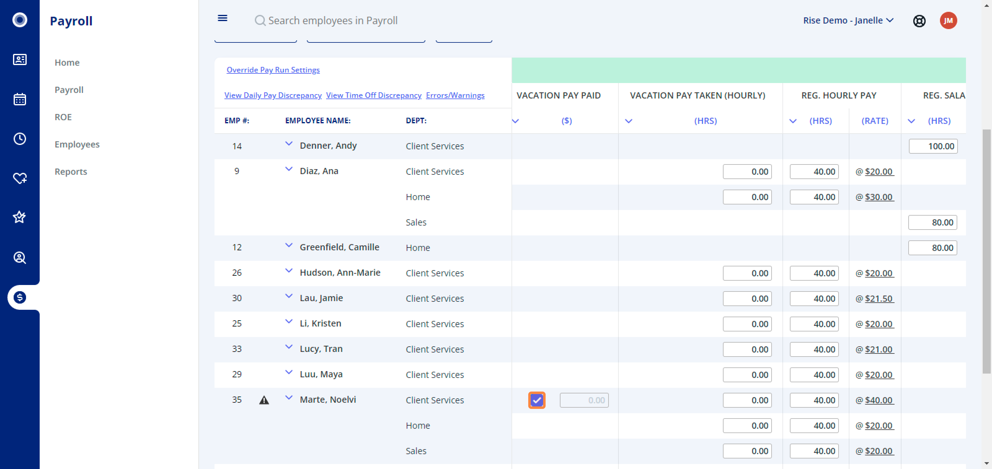Select employee name Greenfield, Camille
Viewport: 992px width, 469px height.
[339, 247]
